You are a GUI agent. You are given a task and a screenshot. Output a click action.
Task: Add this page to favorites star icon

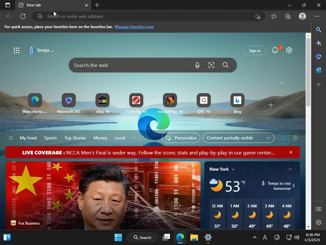pyautogui.click(x=258, y=16)
